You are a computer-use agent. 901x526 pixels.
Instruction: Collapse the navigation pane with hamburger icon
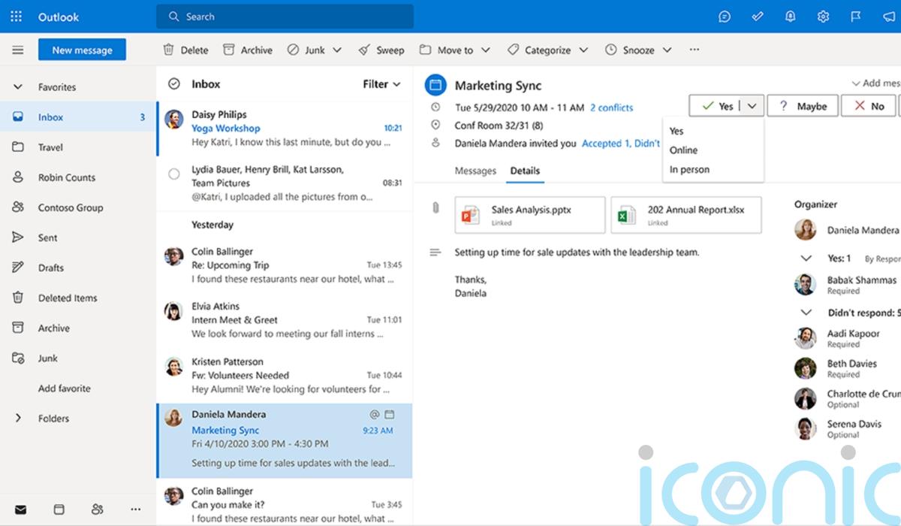point(18,50)
